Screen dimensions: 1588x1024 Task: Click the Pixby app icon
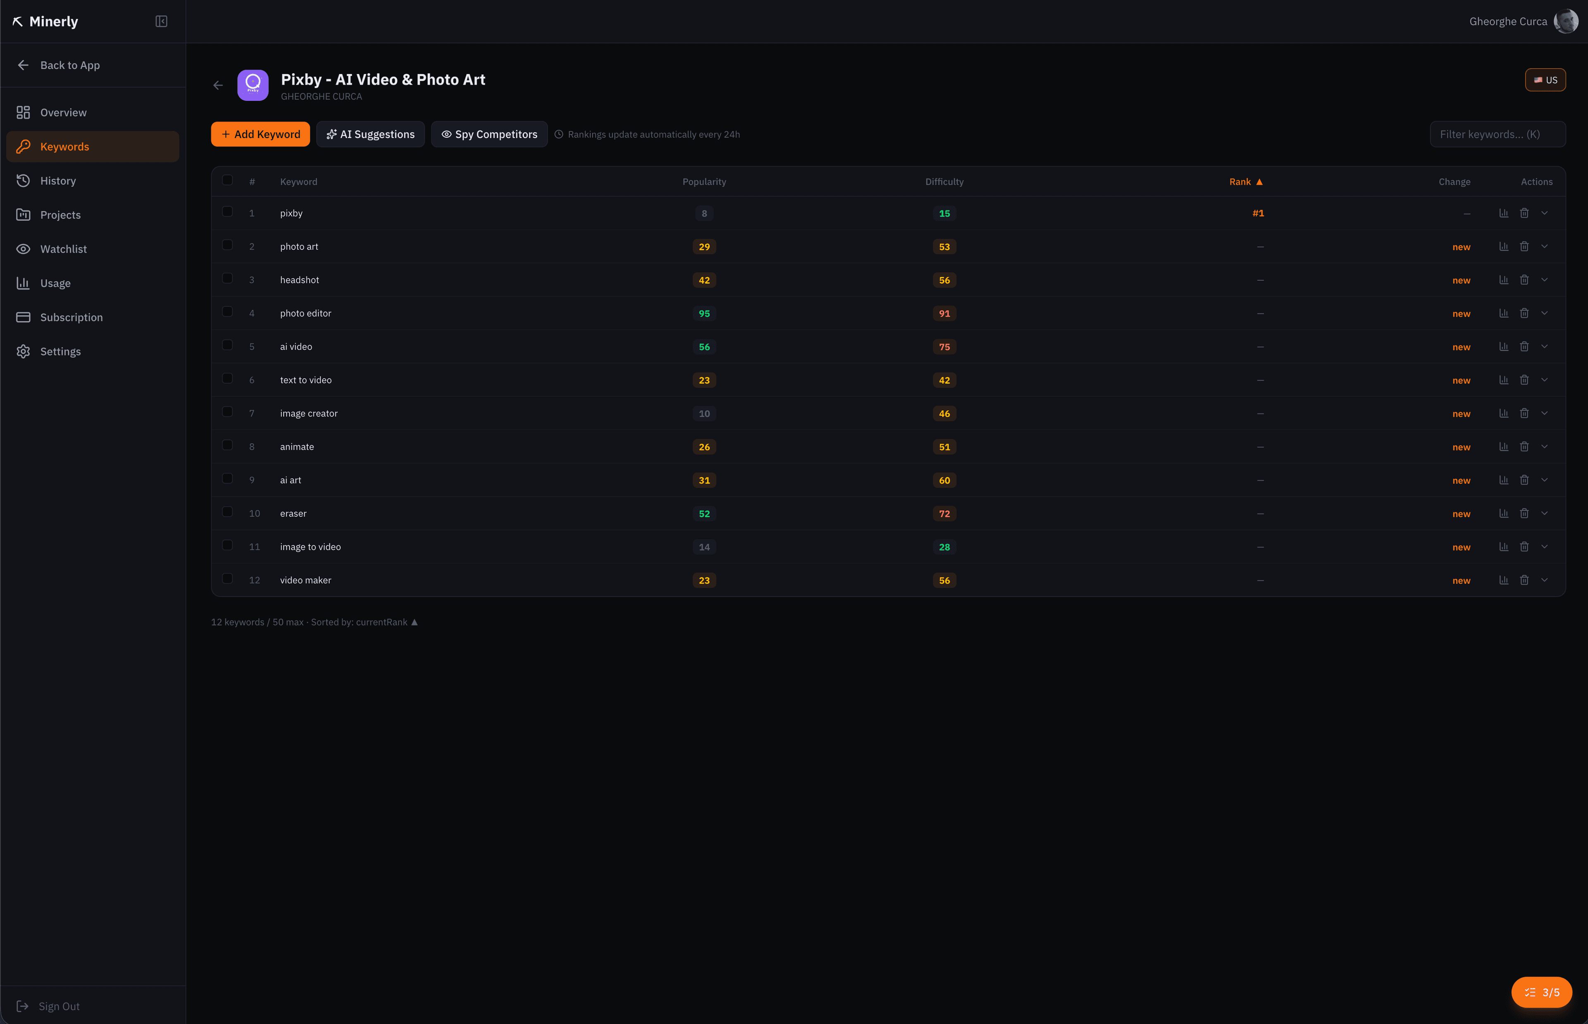(x=253, y=85)
